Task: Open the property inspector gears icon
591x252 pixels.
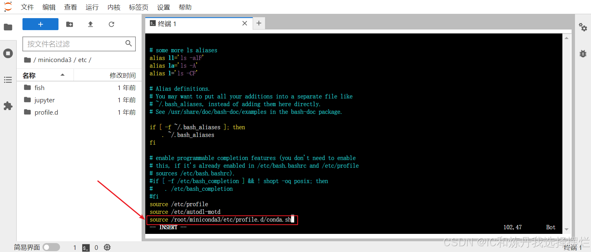Action: (x=583, y=27)
